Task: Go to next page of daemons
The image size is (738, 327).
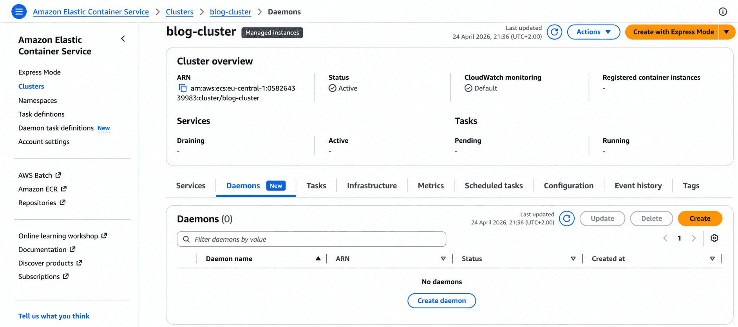Action: coord(693,238)
